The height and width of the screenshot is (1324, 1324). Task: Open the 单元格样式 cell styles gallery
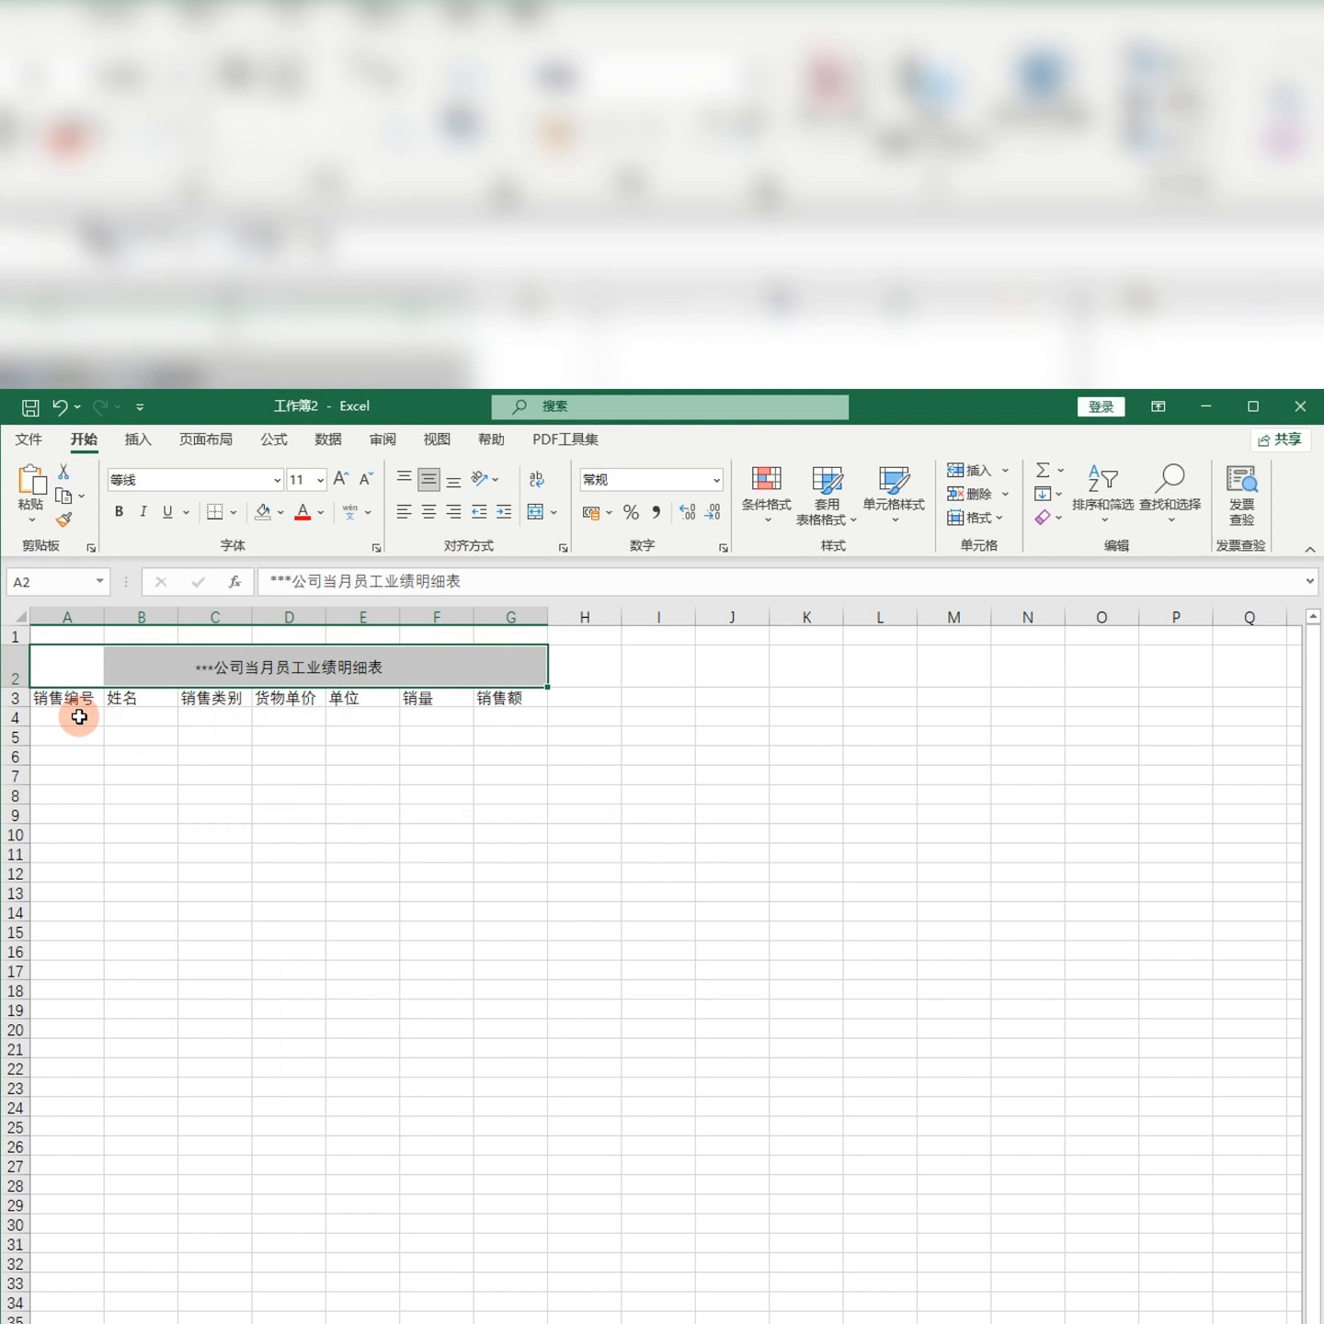(x=894, y=495)
